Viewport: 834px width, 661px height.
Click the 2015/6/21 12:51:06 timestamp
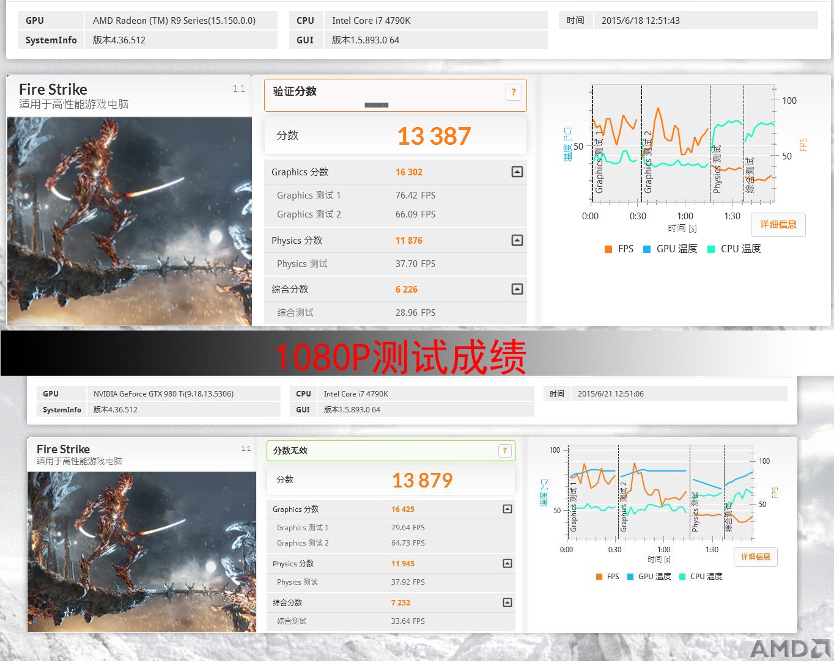[x=611, y=393]
